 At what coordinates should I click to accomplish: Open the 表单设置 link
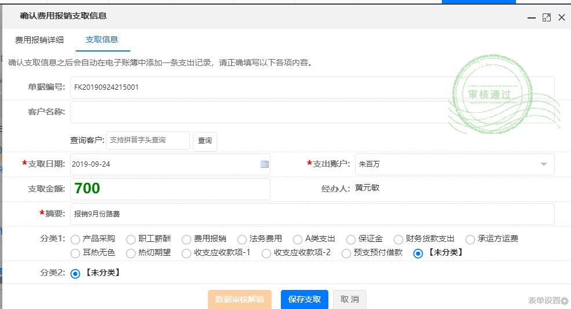544,301
